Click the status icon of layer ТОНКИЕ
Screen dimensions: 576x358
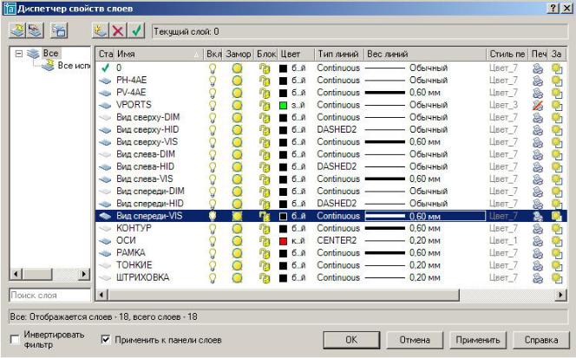click(x=106, y=265)
